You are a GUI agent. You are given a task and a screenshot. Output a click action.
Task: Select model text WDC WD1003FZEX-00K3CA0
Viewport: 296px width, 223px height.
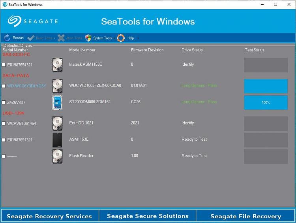click(95, 85)
